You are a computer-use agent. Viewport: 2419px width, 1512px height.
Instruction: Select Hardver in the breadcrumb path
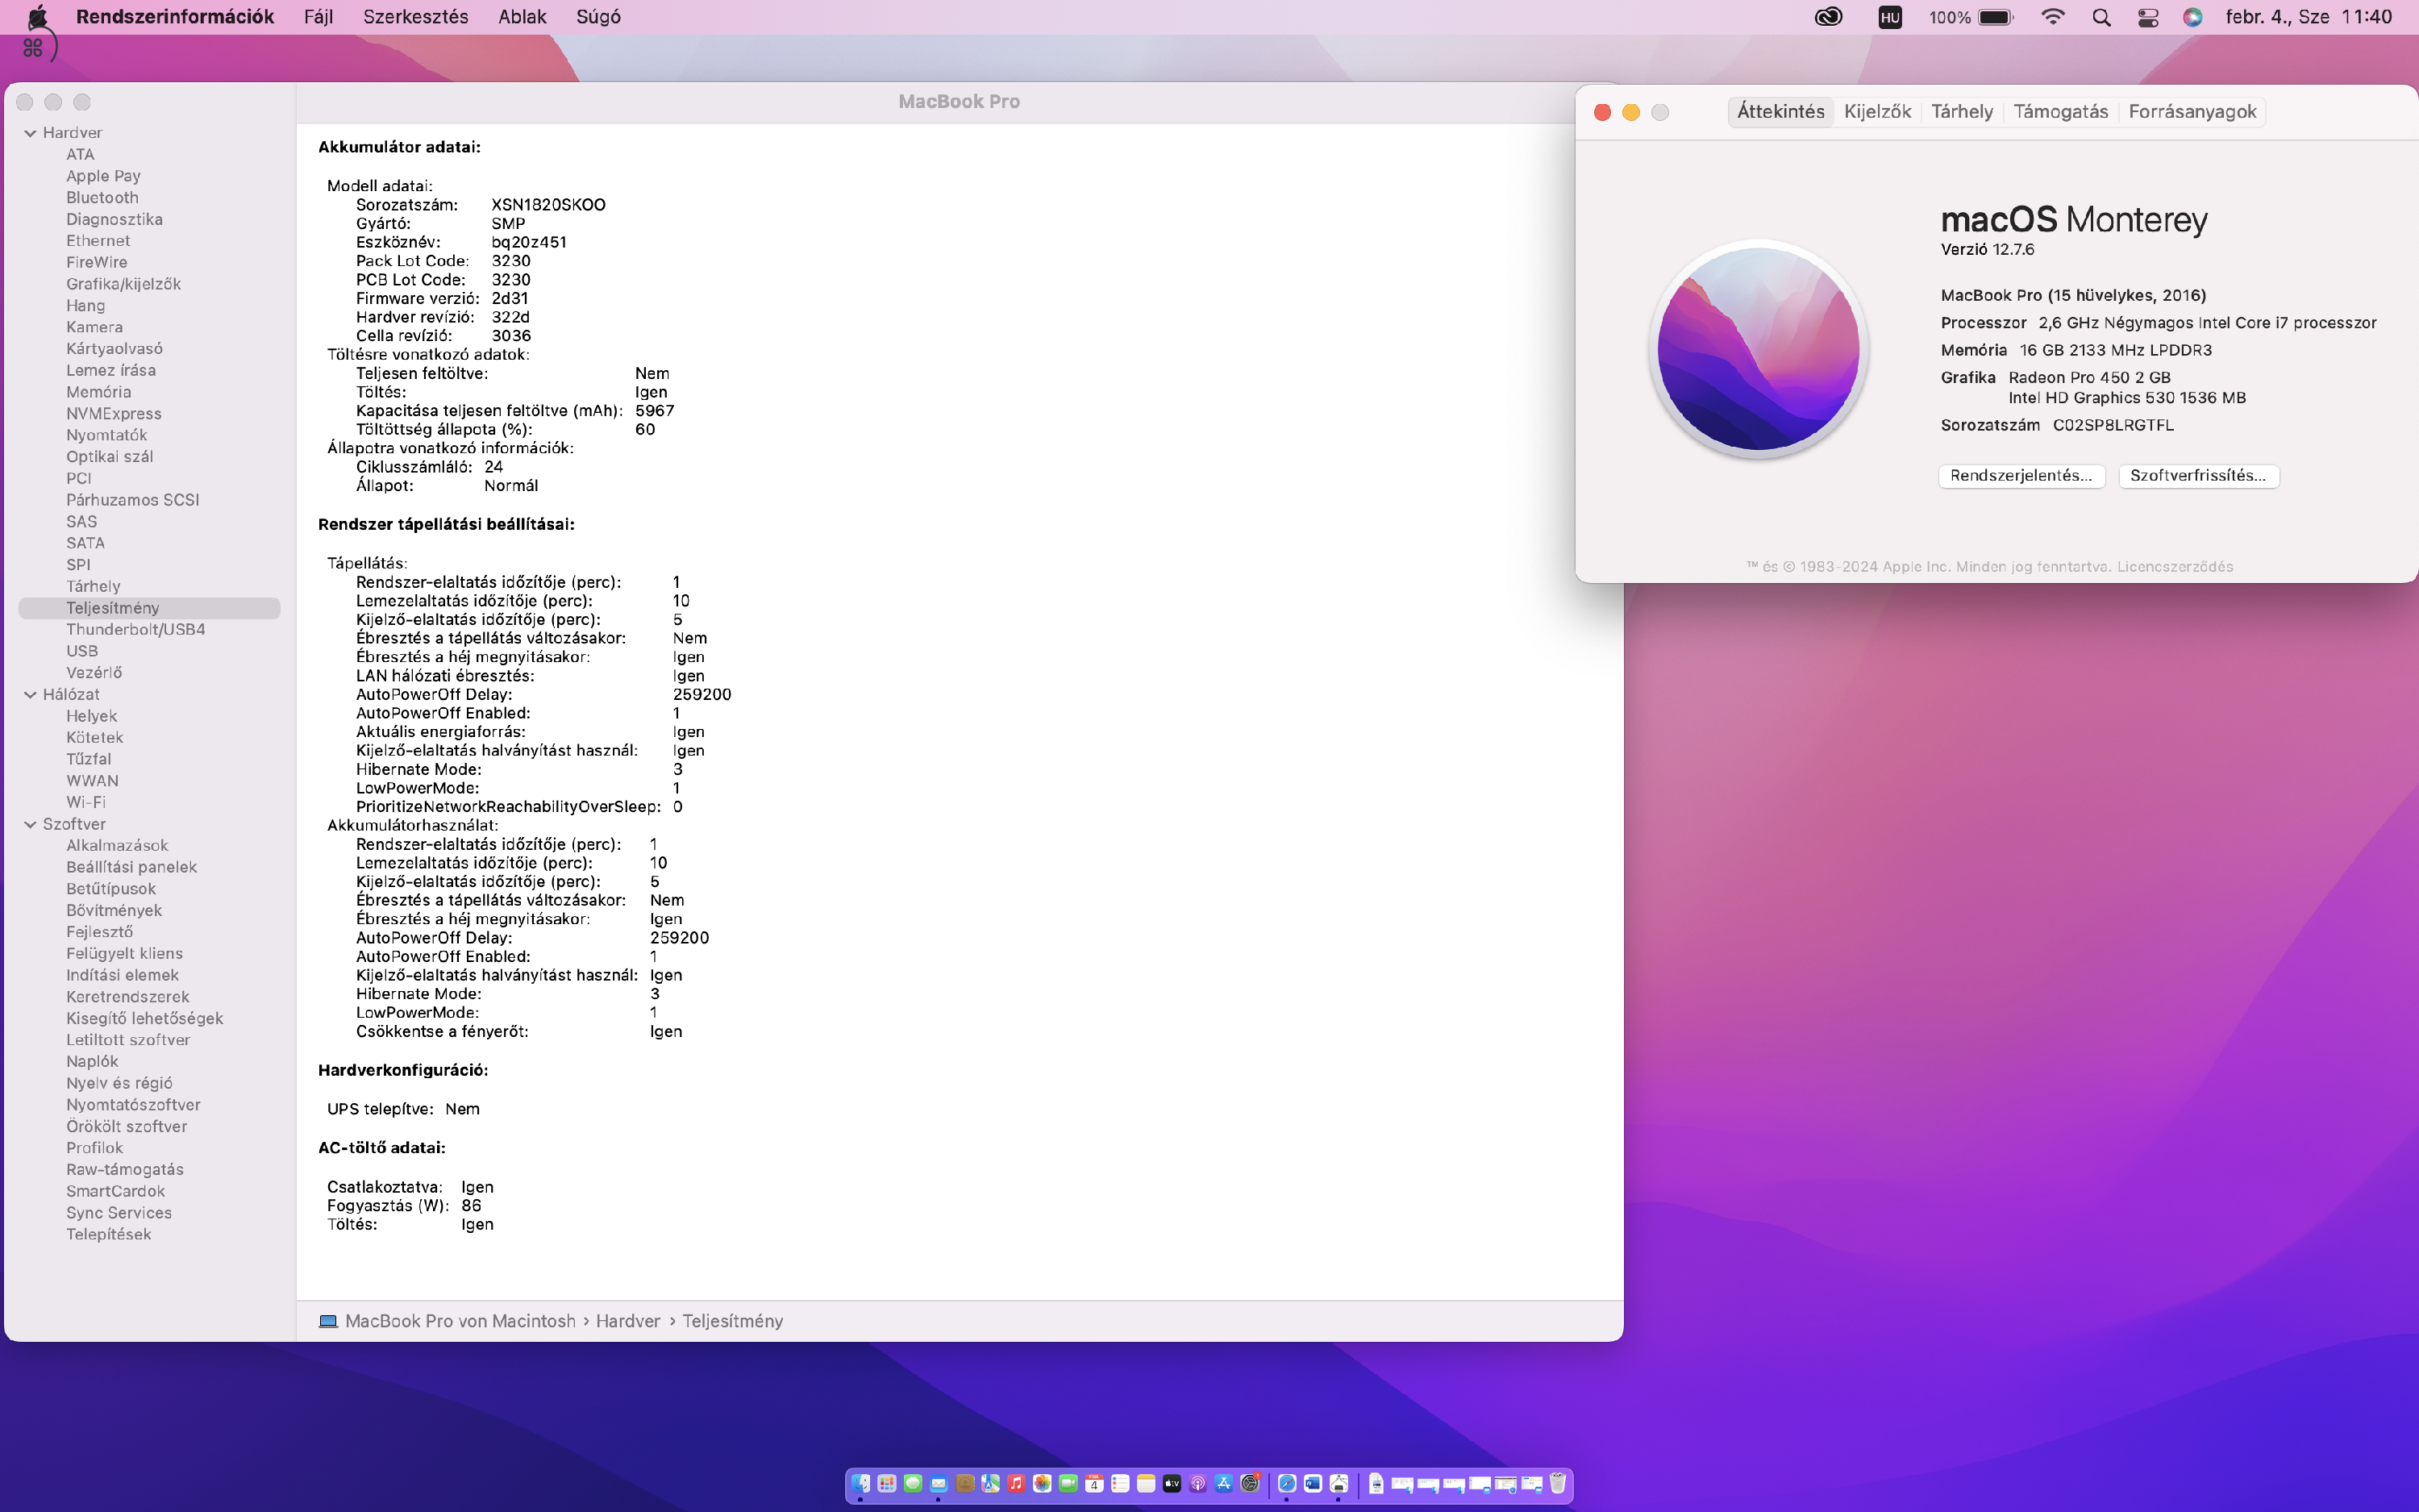pos(628,1320)
